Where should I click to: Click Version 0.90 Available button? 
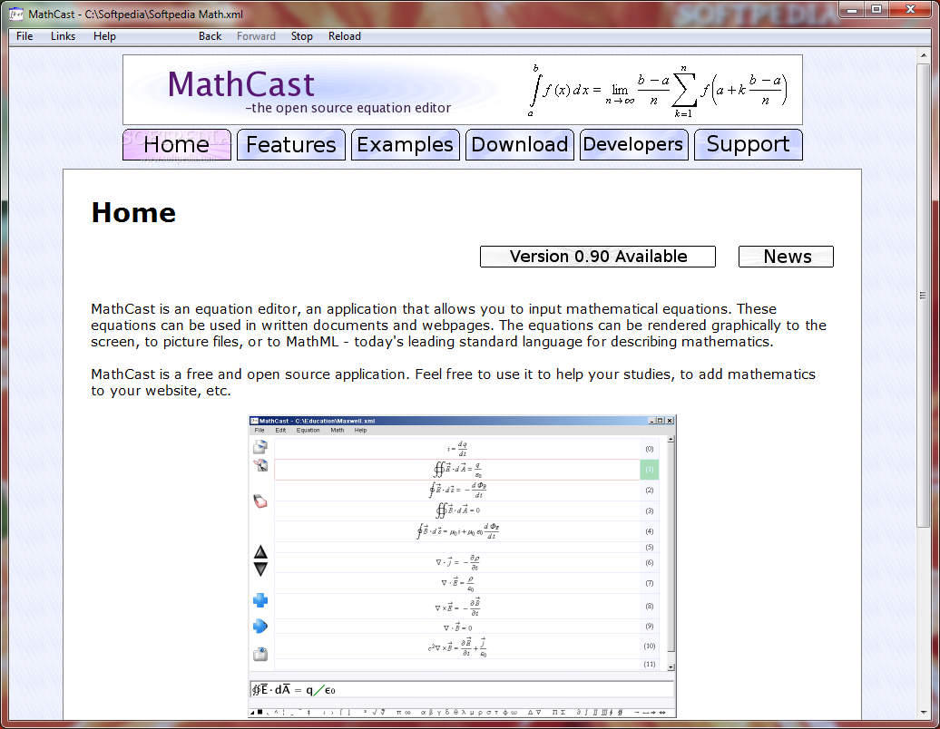point(598,257)
